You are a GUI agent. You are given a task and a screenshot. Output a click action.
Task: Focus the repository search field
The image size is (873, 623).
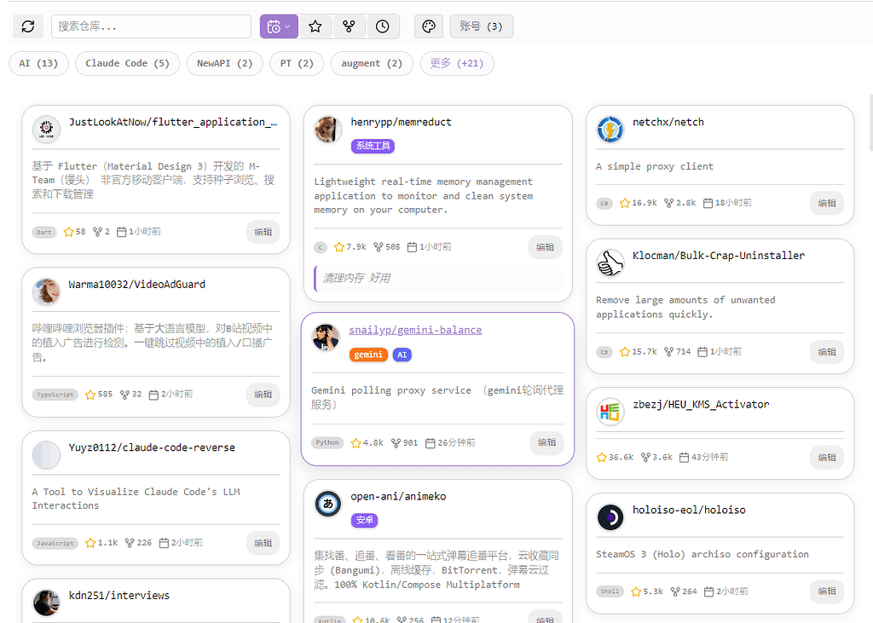tap(151, 26)
